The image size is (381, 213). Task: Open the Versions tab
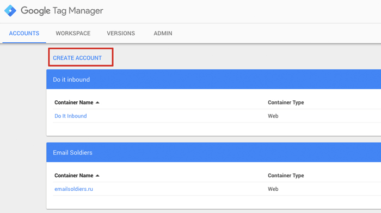tap(121, 34)
